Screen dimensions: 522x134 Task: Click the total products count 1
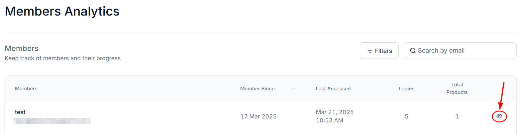point(457,116)
